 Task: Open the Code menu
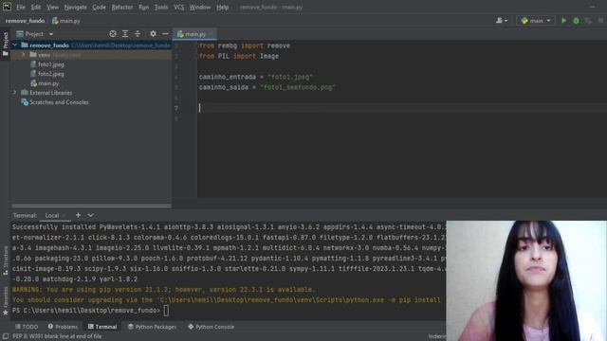99,7
